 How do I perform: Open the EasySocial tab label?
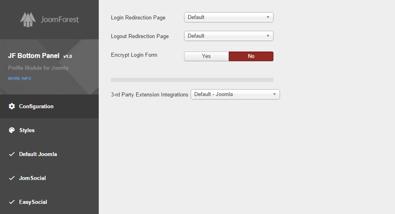pyautogui.click(x=33, y=202)
